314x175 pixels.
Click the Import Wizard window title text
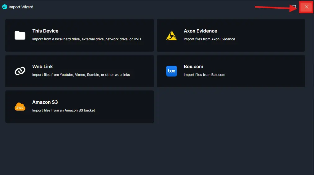tap(21, 7)
